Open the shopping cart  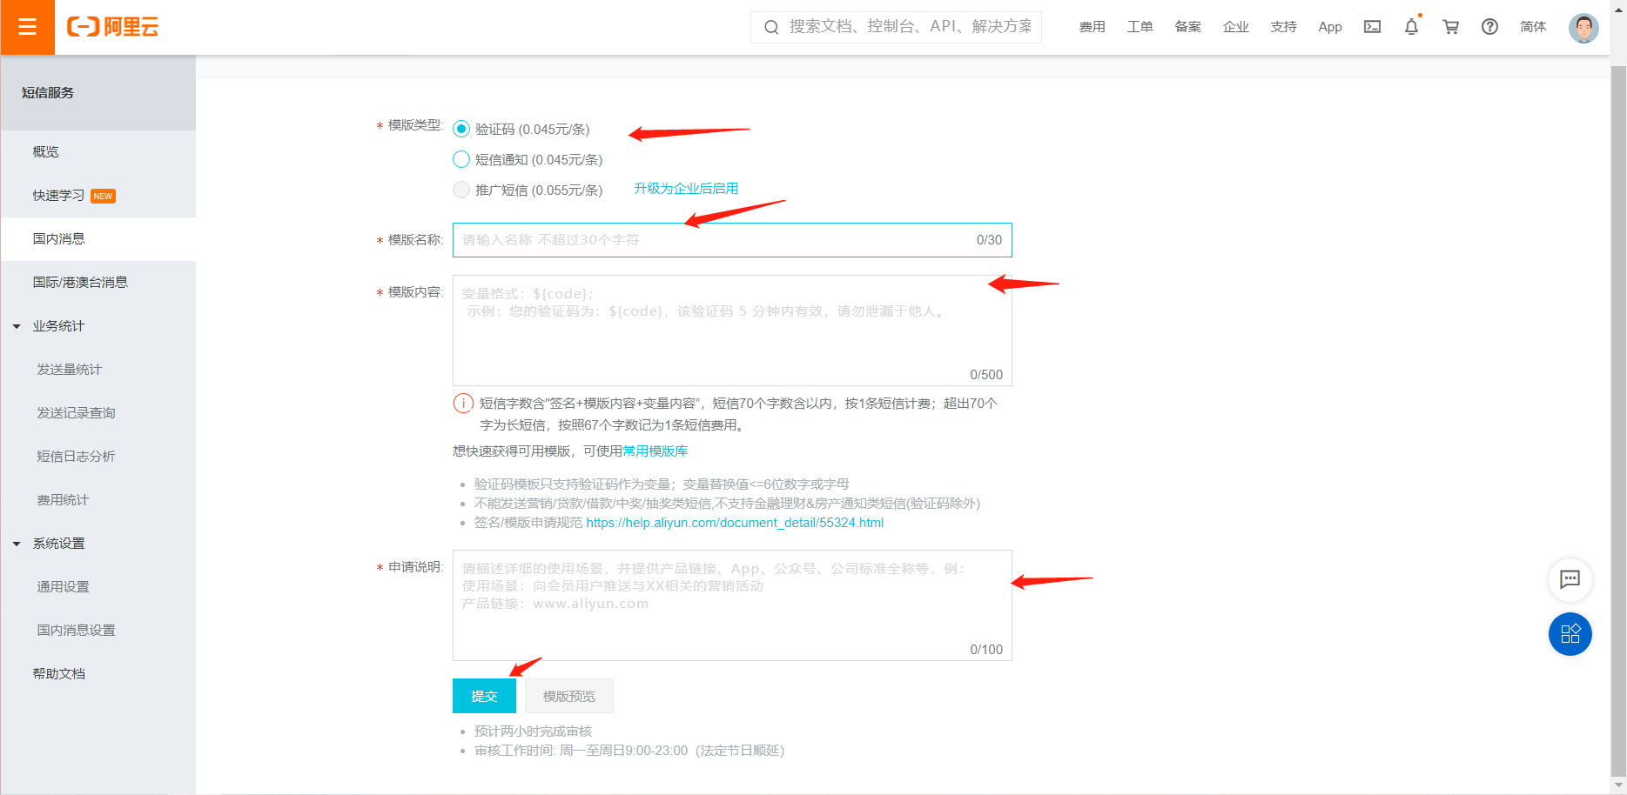pos(1450,27)
